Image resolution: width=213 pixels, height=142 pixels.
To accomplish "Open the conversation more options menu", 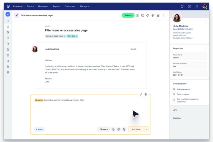I will click(163, 15).
